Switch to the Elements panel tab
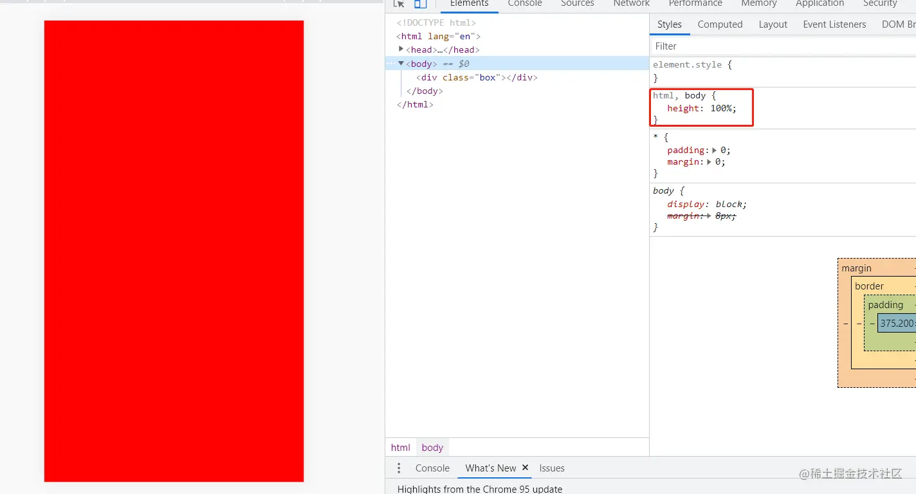 (x=470, y=4)
